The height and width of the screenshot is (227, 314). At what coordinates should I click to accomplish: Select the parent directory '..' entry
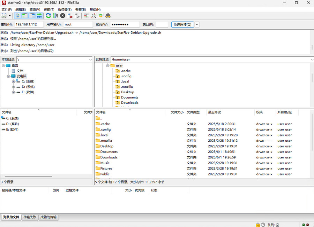pos(99,118)
